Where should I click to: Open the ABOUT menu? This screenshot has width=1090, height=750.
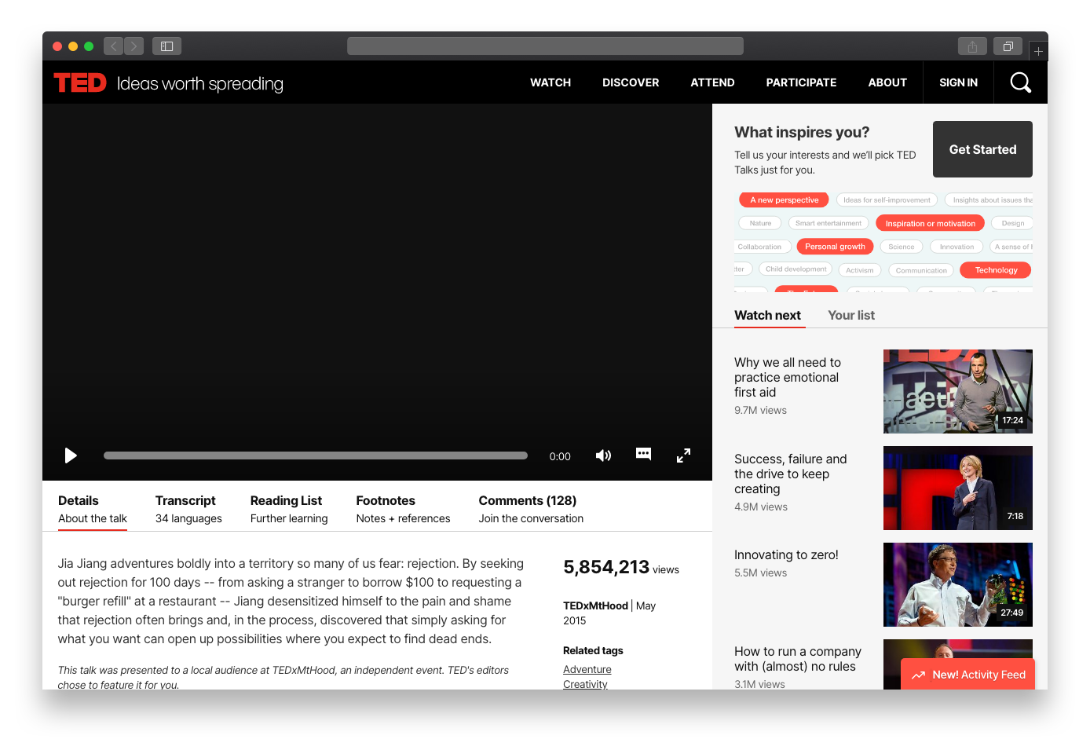887,82
